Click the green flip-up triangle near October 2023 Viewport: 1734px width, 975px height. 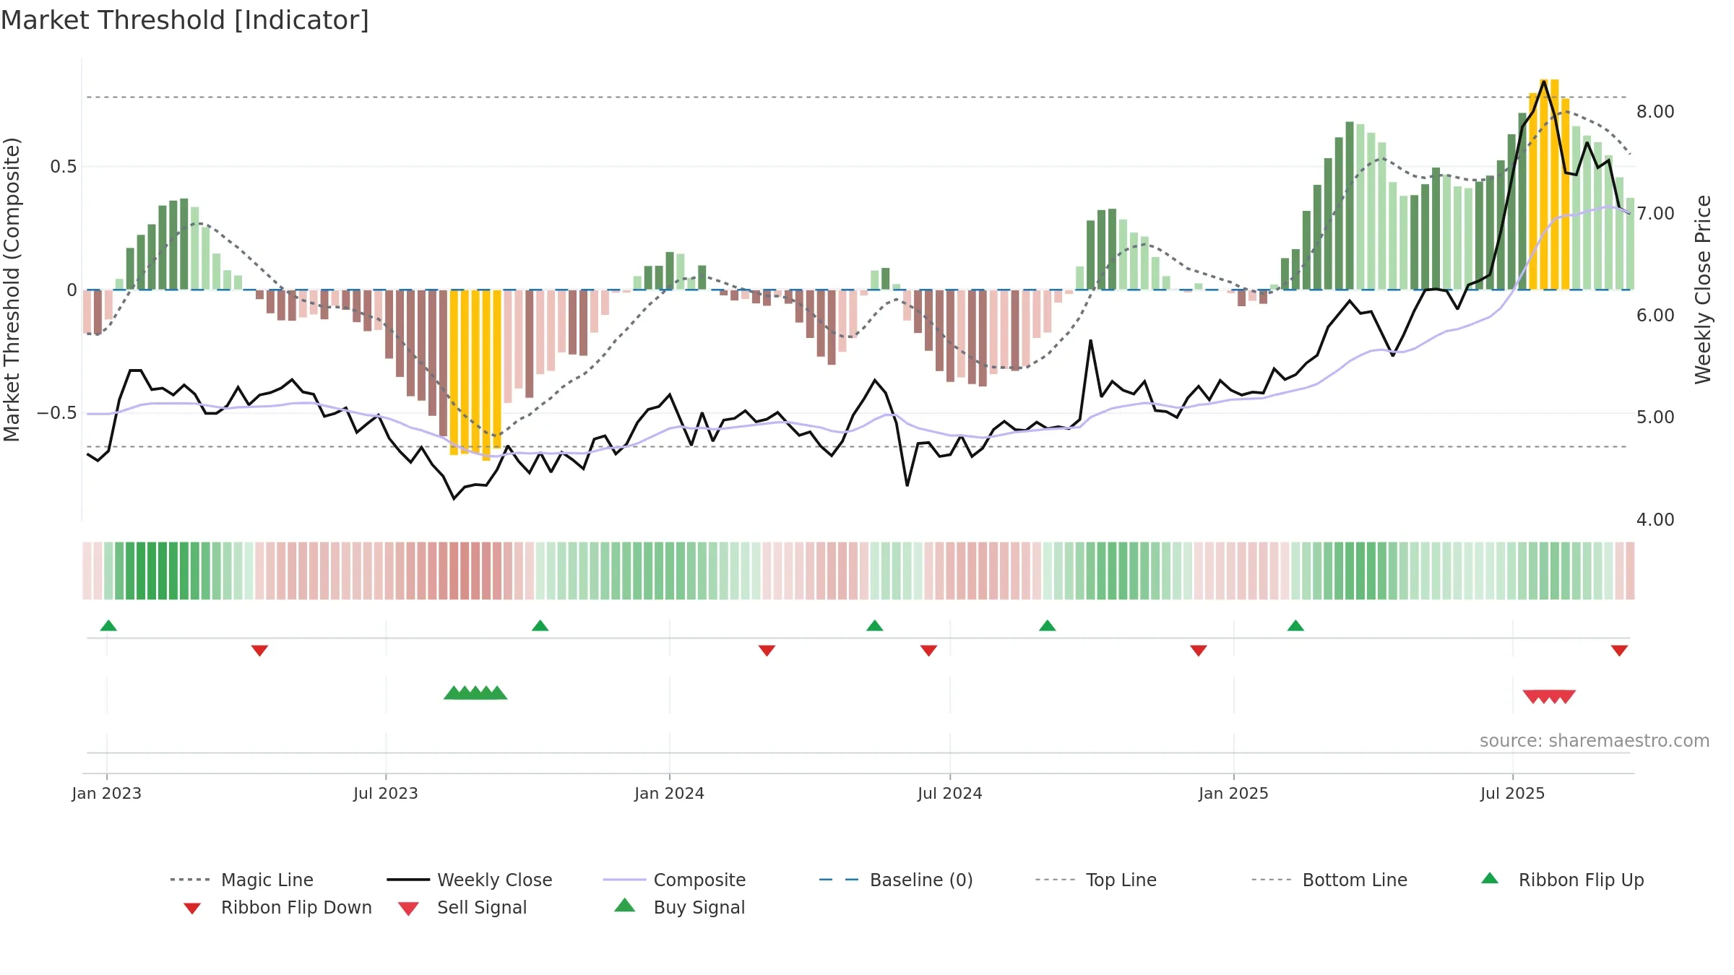(540, 625)
